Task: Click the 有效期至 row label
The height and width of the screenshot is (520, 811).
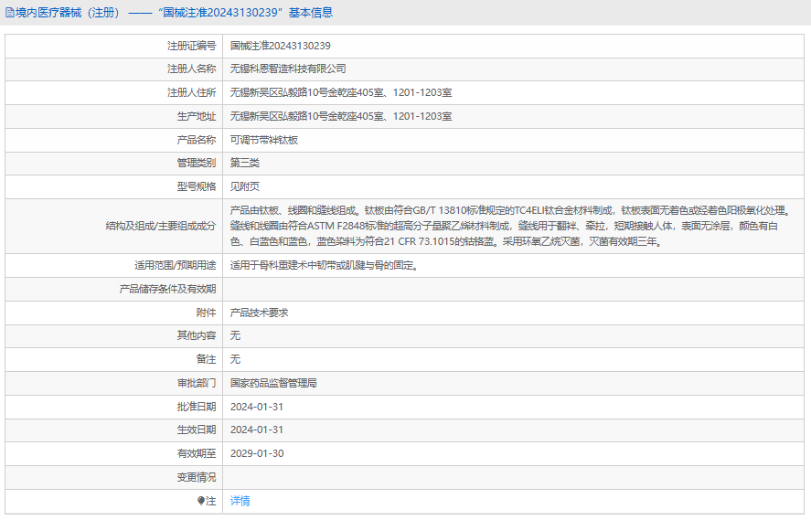Action: [197, 453]
